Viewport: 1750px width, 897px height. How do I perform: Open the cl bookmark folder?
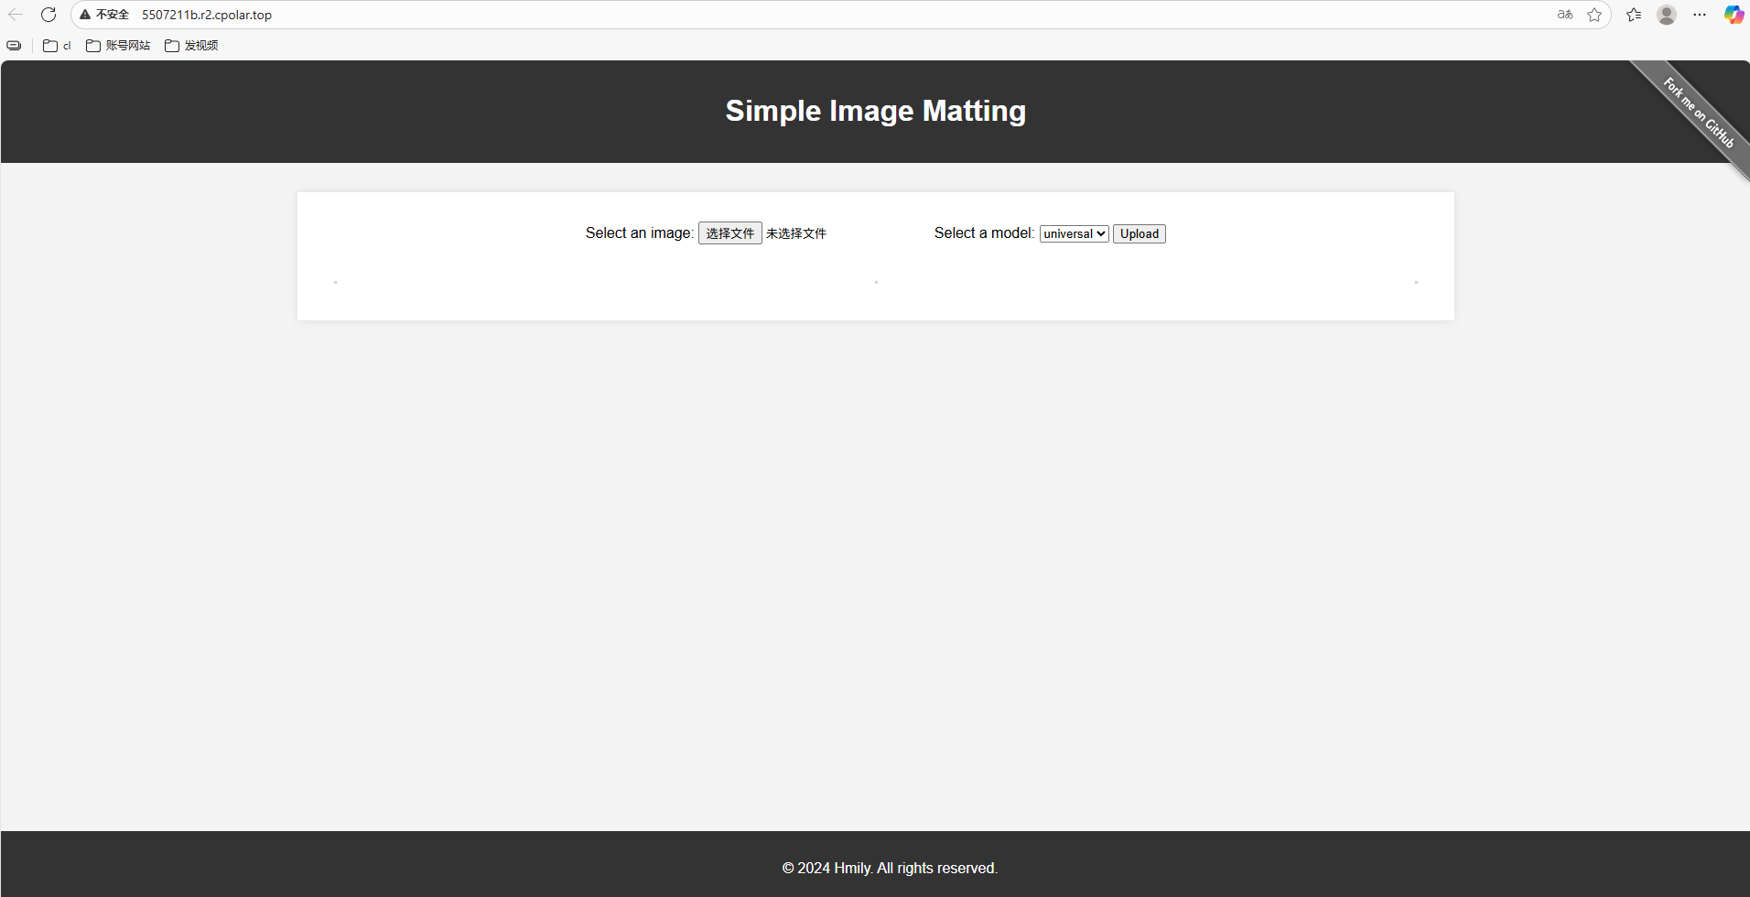[57, 46]
